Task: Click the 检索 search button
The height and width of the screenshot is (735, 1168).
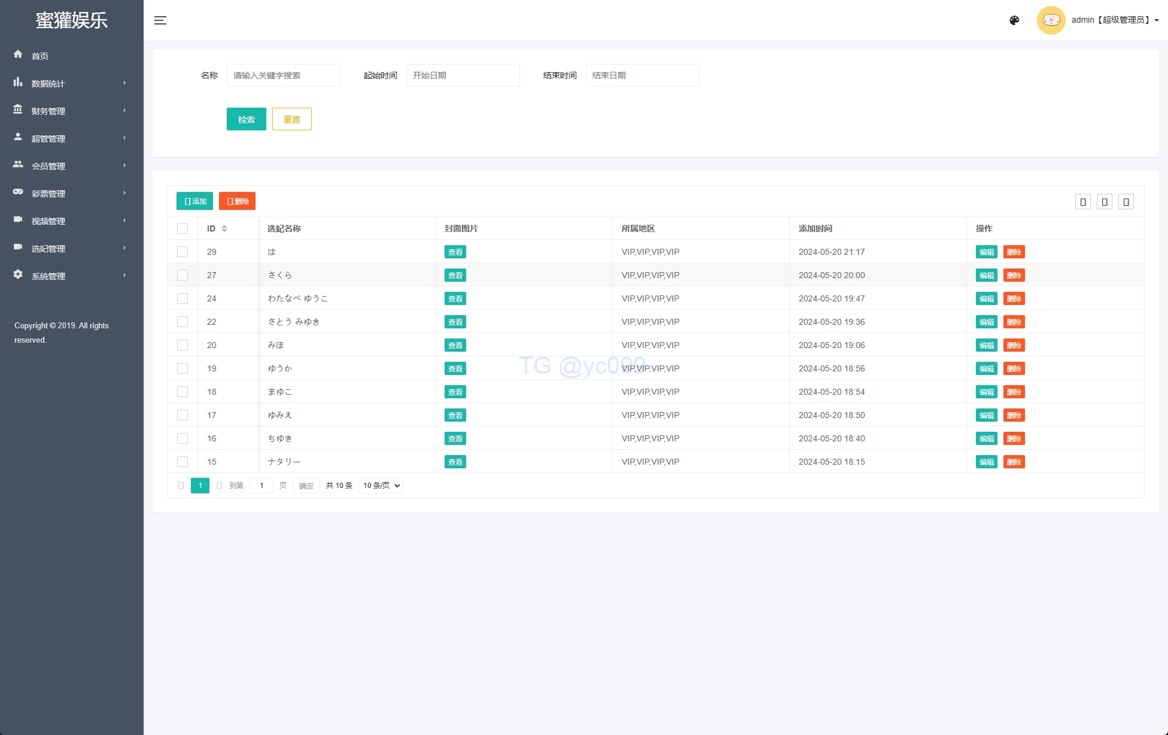Action: pos(246,119)
